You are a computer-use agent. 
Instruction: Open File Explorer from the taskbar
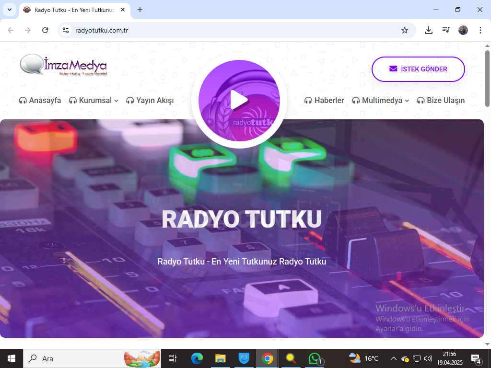coord(221,358)
